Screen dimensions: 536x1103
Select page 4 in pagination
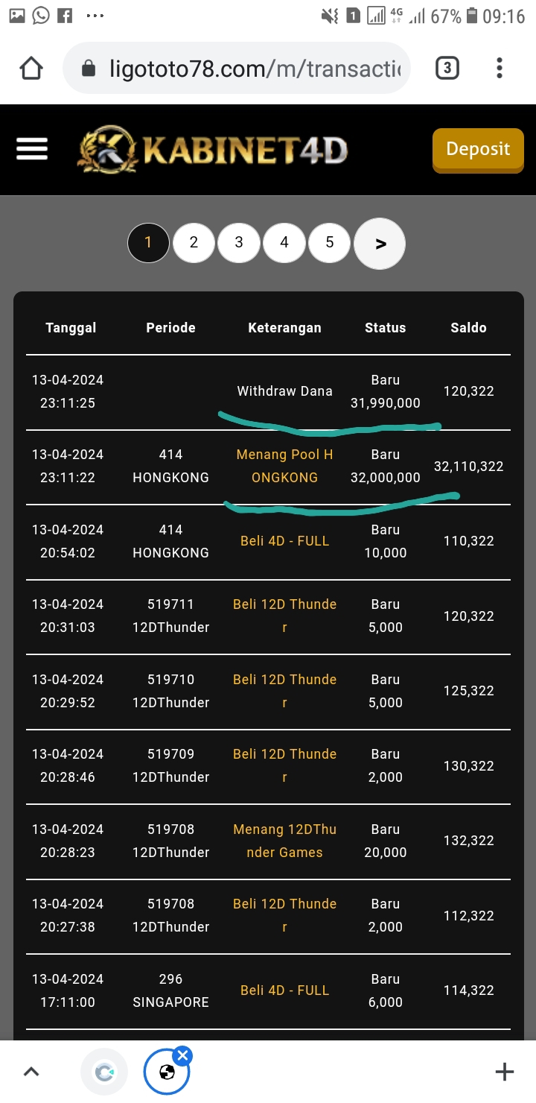[284, 242]
